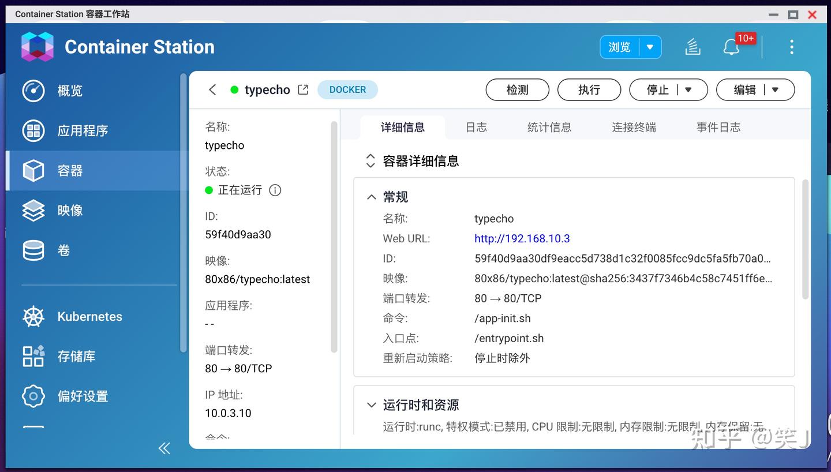The width and height of the screenshot is (831, 472).
Task: Open the Web URL http://192.168.10.3 link
Action: [x=522, y=238]
